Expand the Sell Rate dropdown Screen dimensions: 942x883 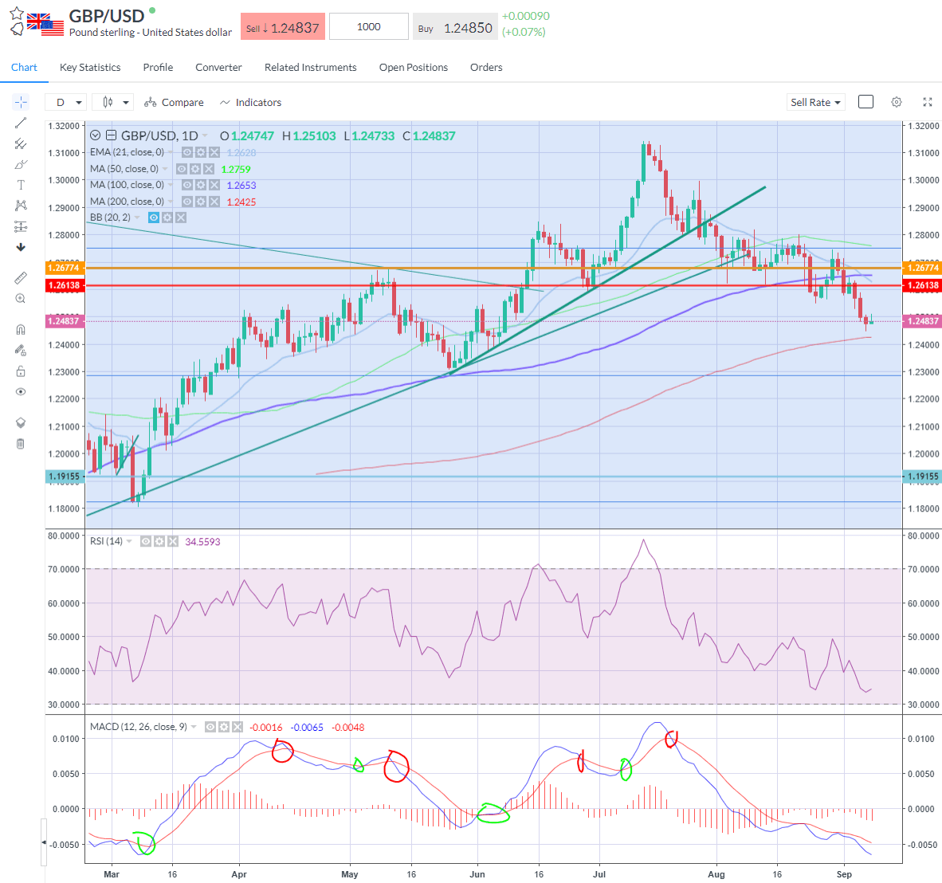[x=815, y=102]
